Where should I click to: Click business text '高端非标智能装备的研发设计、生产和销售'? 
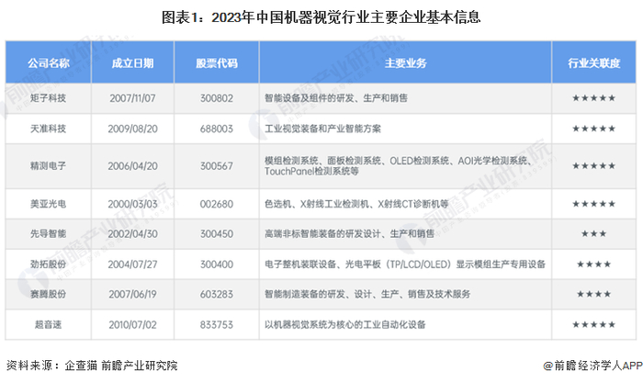pos(349,233)
